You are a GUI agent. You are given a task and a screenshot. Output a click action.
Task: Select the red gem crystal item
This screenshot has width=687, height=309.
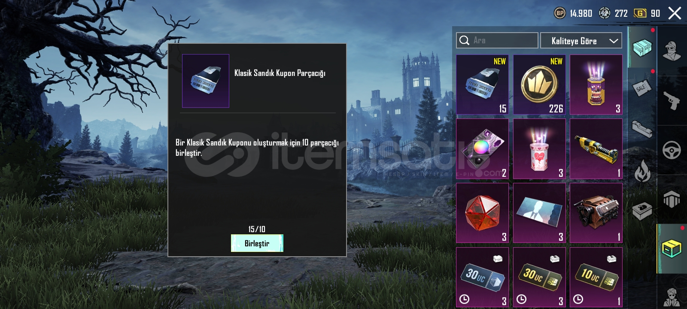(x=482, y=213)
